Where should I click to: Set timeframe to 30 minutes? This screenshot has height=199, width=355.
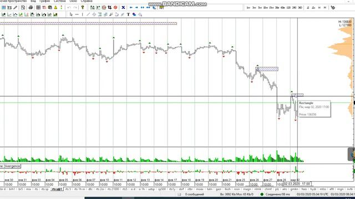[277, 8]
